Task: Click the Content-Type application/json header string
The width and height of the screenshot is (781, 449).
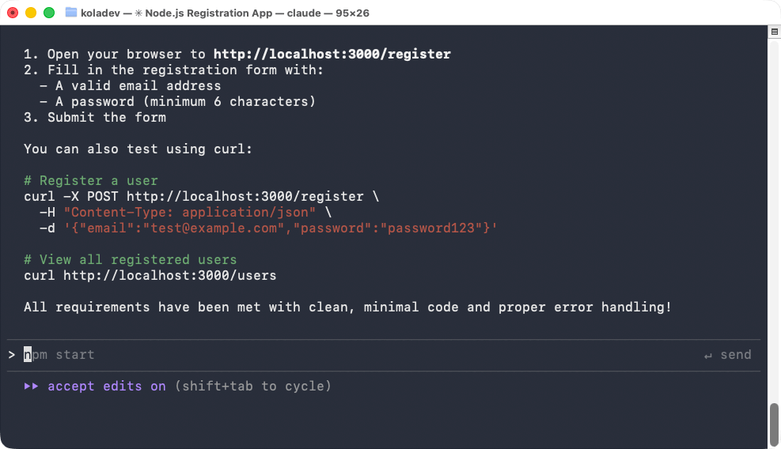Action: pyautogui.click(x=190, y=213)
